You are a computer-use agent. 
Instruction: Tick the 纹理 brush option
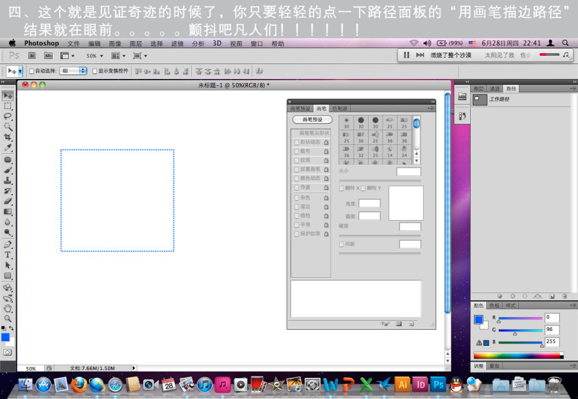[x=297, y=160]
